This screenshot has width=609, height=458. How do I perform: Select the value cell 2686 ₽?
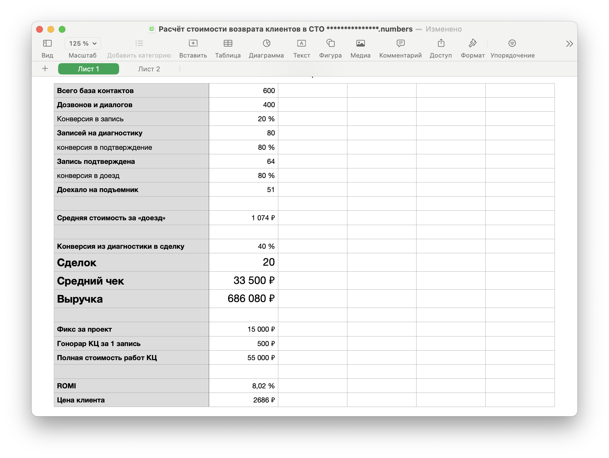[x=244, y=400]
